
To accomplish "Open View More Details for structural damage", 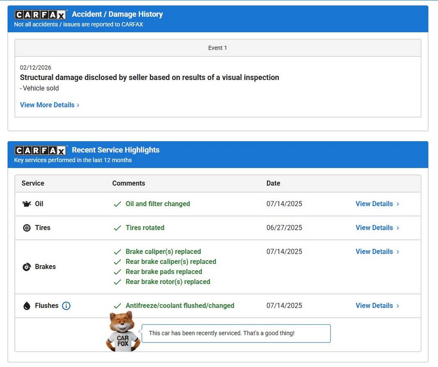I will (47, 105).
